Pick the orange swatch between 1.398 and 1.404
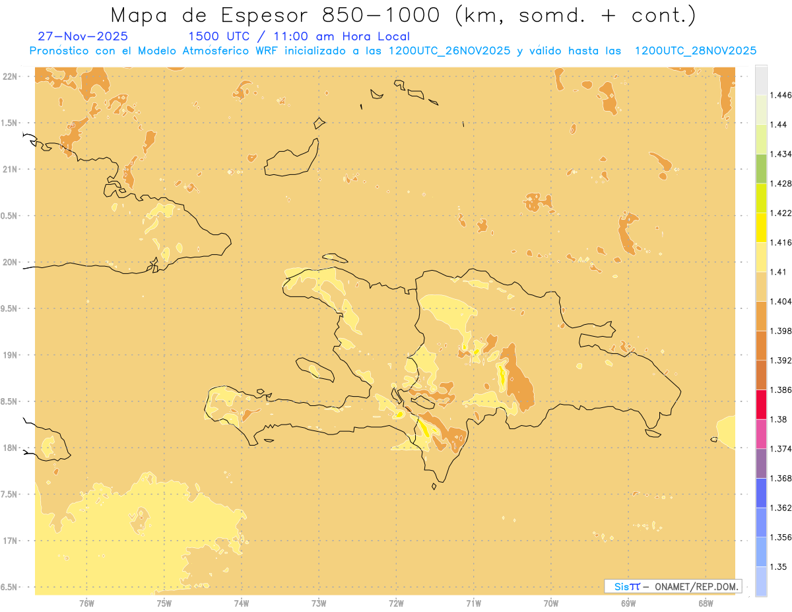 [761, 316]
